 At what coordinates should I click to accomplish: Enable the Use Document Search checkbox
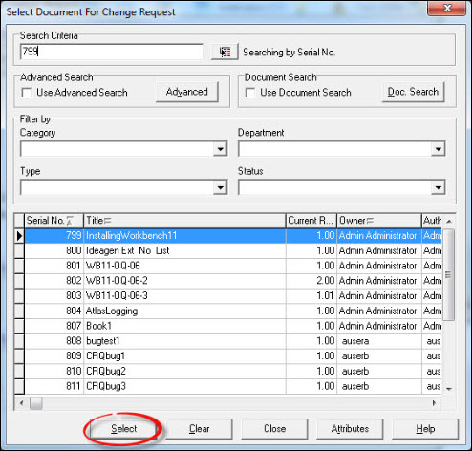pyautogui.click(x=250, y=93)
